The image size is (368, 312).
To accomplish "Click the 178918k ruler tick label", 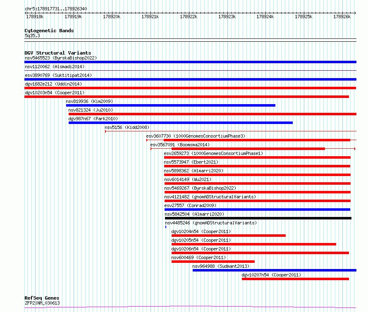I will [35, 17].
